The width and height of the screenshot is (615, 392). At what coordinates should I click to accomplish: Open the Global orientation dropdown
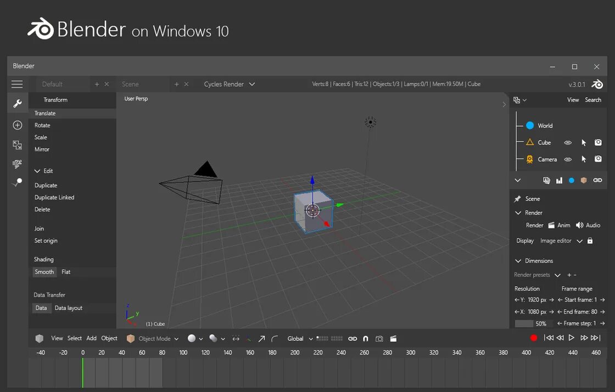300,339
